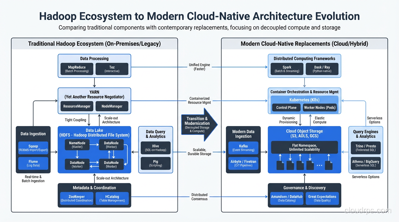This screenshot has height=222, width=399.
Task: Collapse the Governance & Discovery panel
Action: point(304,188)
